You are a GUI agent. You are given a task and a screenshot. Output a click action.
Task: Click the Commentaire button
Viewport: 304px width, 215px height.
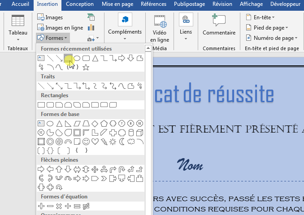219,33
